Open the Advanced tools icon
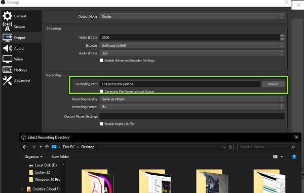 pyautogui.click(x=8, y=80)
